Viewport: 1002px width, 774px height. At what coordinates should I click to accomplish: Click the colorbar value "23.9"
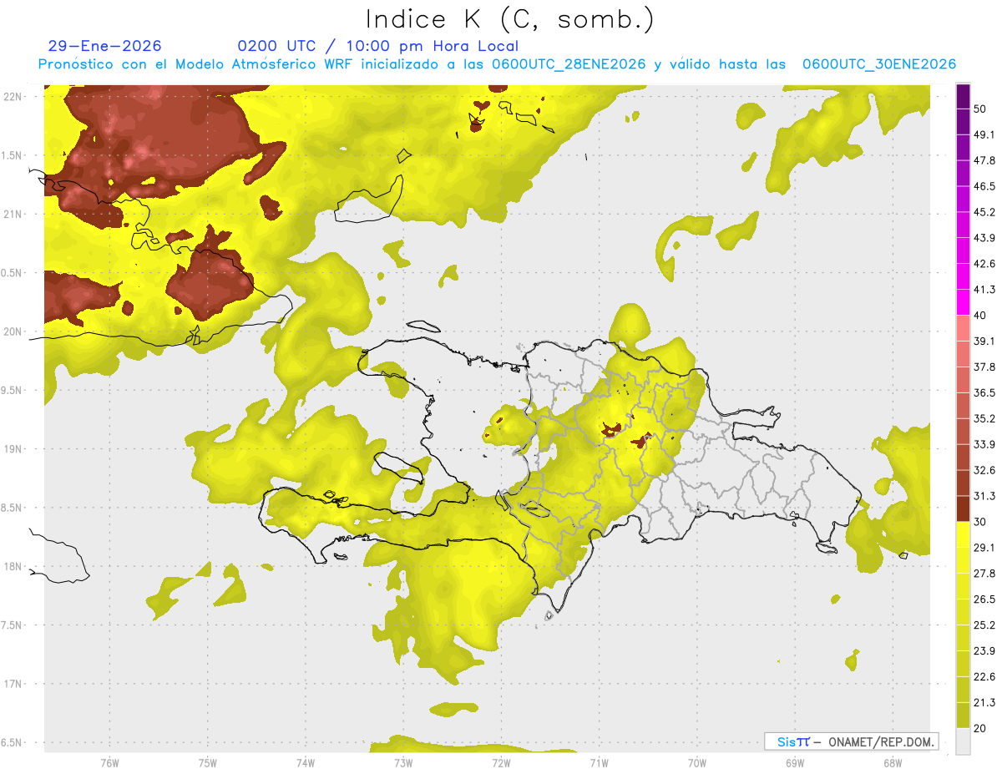pyautogui.click(x=984, y=651)
